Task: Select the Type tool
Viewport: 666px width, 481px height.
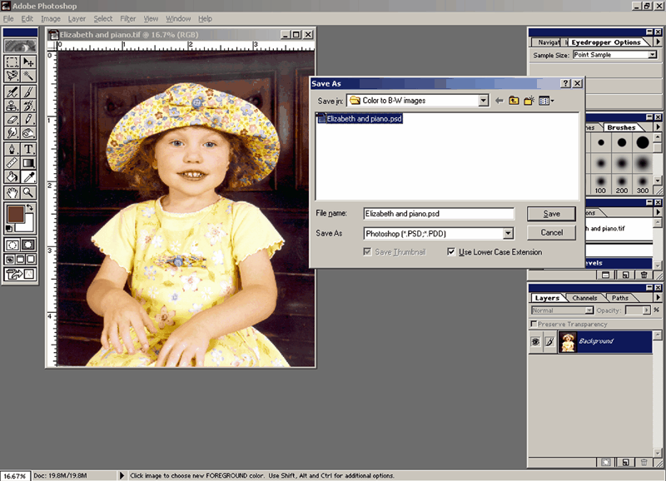Action: point(28,148)
